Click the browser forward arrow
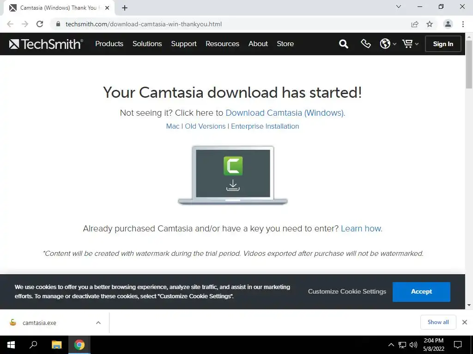Screen dimensions: 473x354 coord(25,24)
